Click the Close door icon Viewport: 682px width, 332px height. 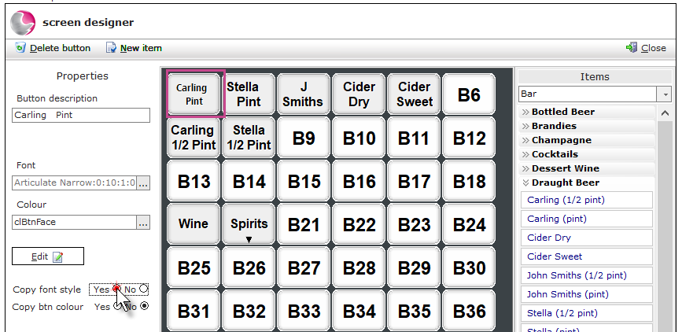pyautogui.click(x=632, y=47)
